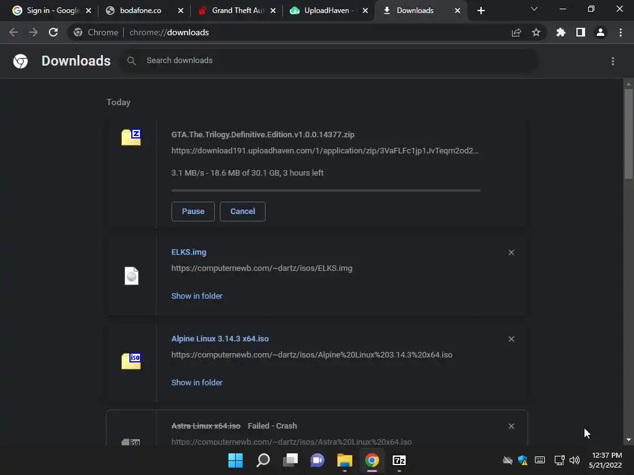This screenshot has height=475, width=634.
Task: Open the tab search dropdown arrow
Action: coord(534,9)
